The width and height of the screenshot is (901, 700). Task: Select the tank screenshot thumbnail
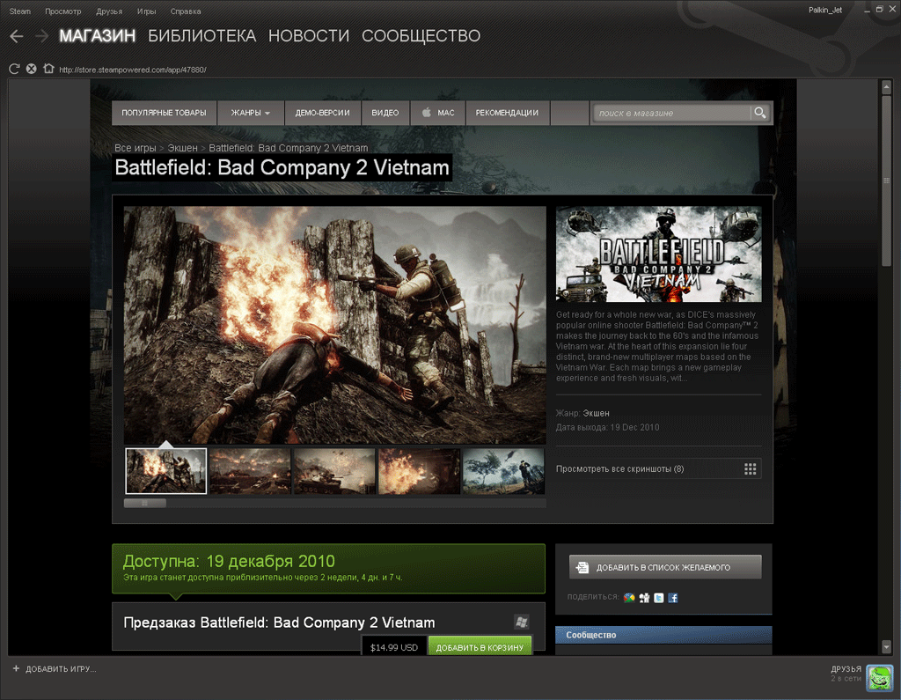tap(333, 471)
